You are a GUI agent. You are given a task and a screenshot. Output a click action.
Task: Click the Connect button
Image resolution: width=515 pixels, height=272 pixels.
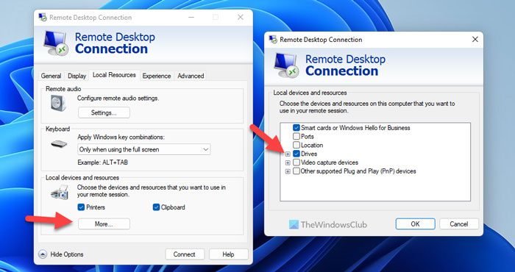(x=185, y=254)
